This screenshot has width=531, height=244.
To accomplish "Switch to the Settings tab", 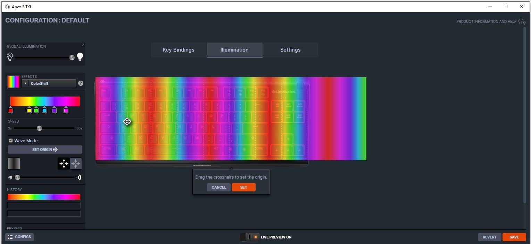I will pyautogui.click(x=290, y=50).
